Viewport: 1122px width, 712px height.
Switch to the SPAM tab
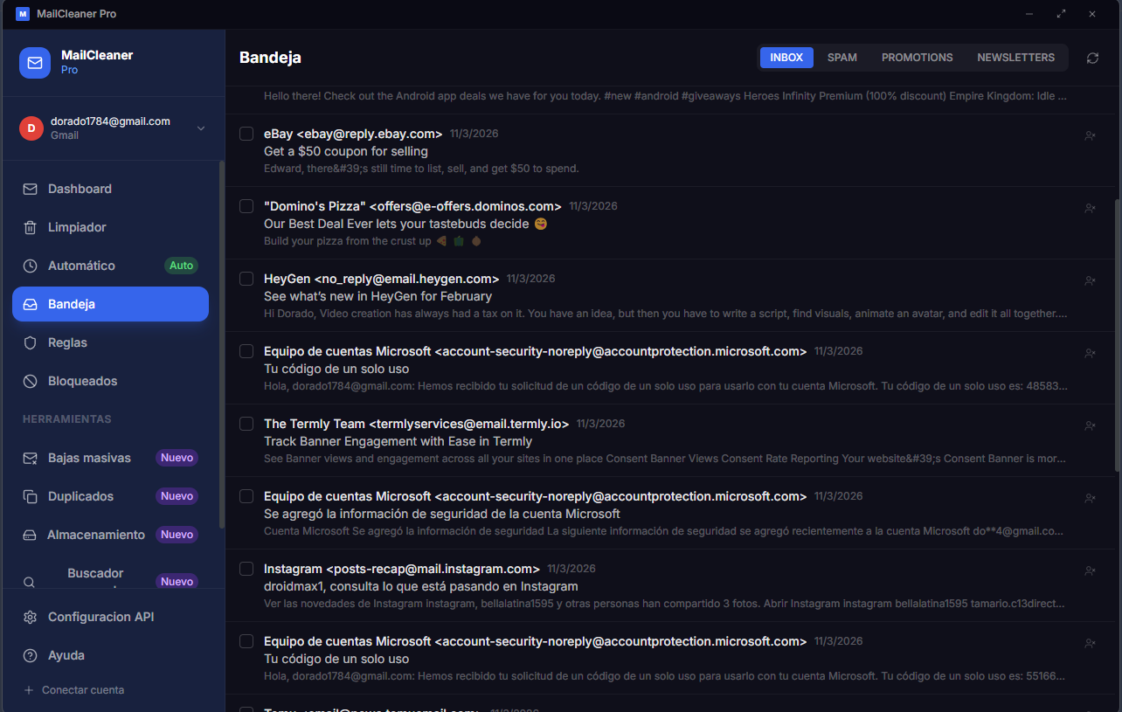pos(842,58)
